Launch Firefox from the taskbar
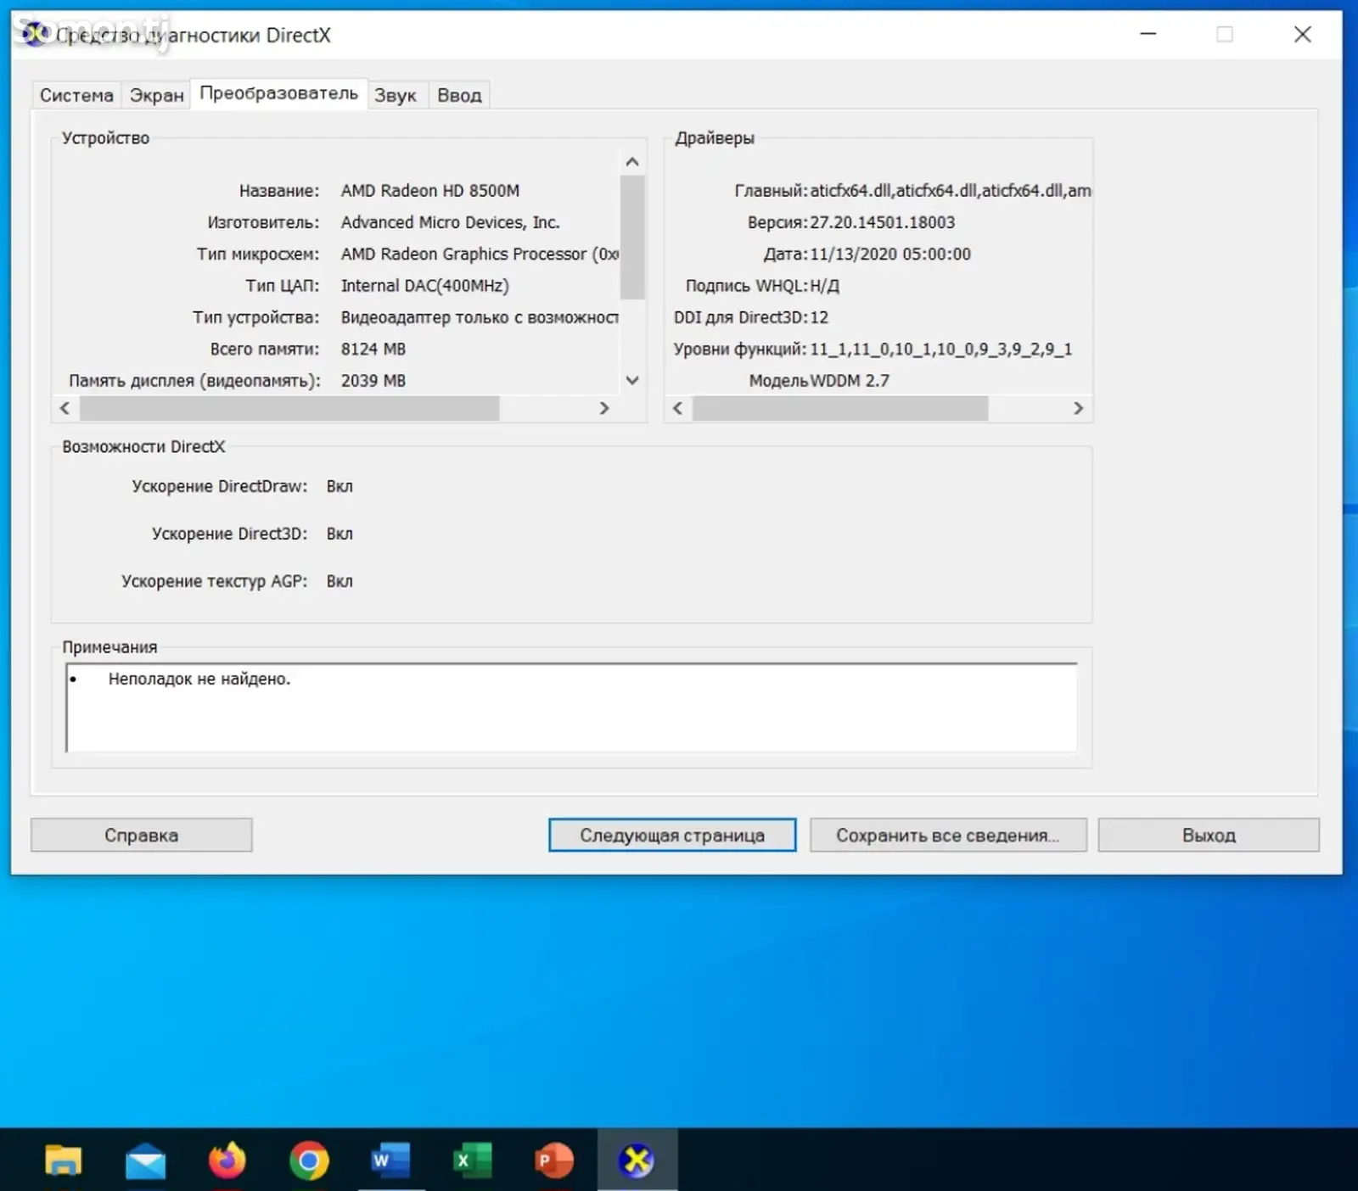1358x1191 pixels. coord(227,1160)
